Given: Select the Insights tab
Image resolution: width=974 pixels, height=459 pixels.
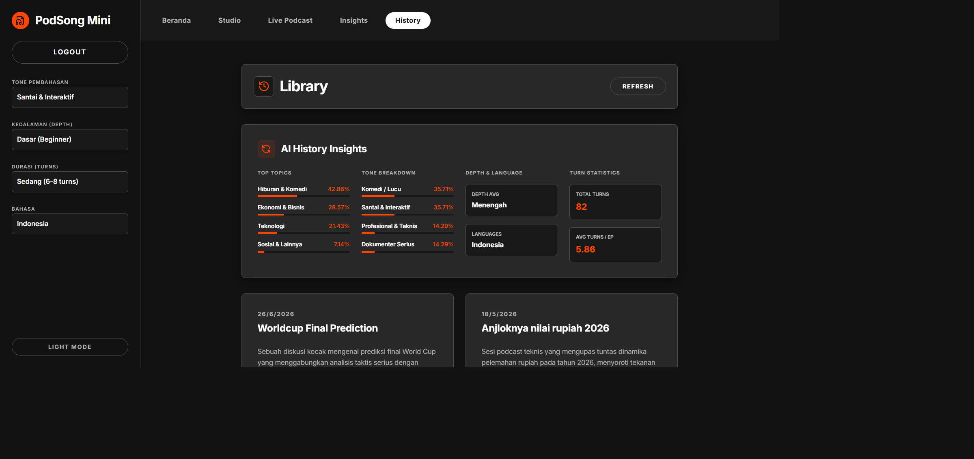Looking at the screenshot, I should [354, 20].
